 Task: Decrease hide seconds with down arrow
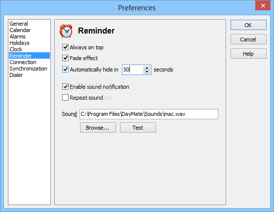[147, 71]
